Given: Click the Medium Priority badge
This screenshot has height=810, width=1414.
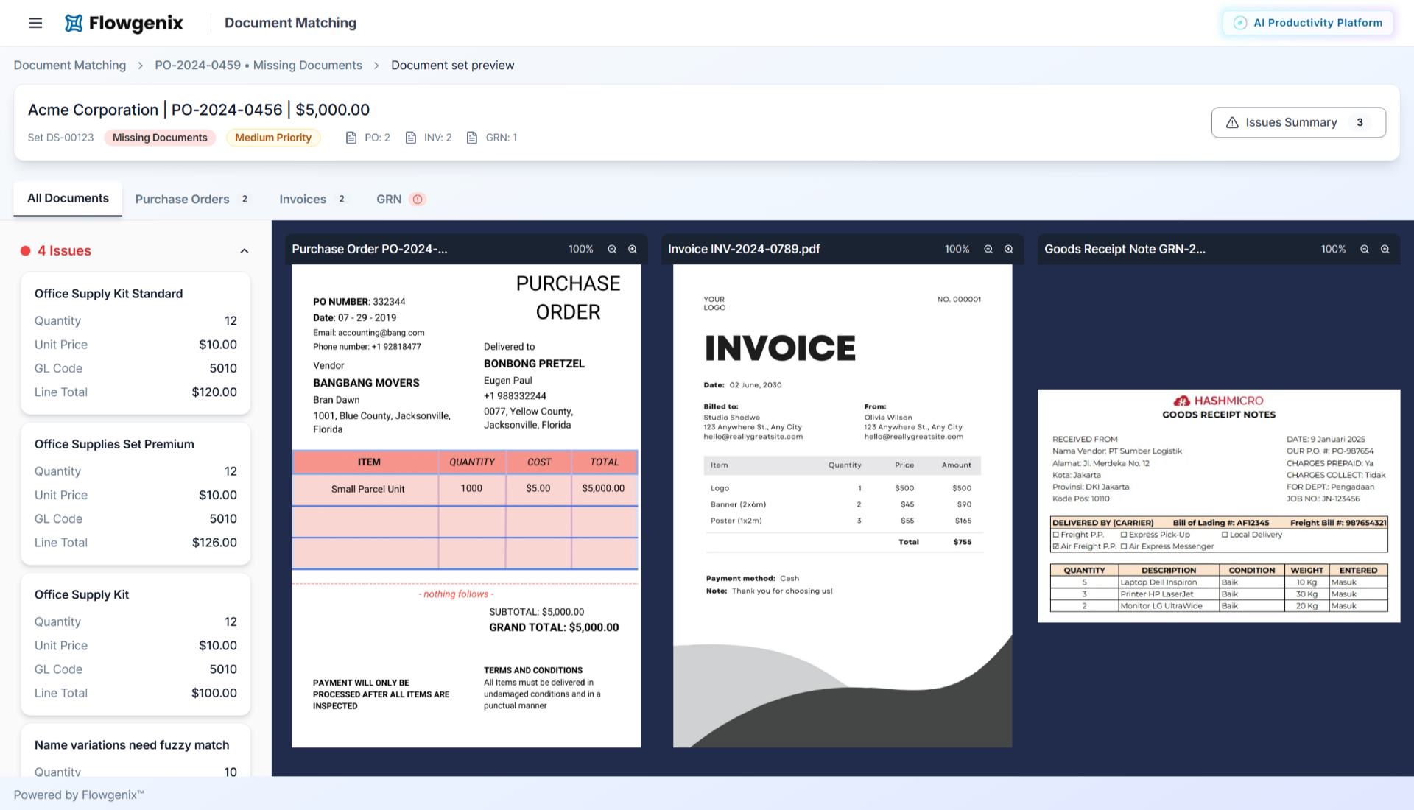Looking at the screenshot, I should pyautogui.click(x=273, y=138).
